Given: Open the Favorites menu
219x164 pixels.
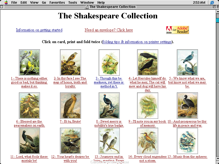Looking at the screenshot, I should (x=57, y=3).
